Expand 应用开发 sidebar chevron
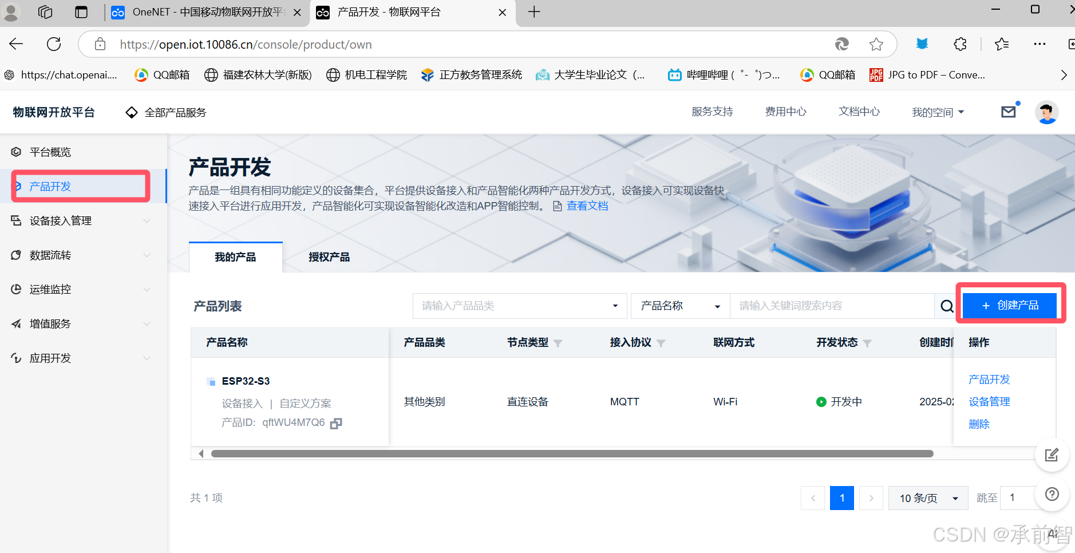 pos(147,358)
